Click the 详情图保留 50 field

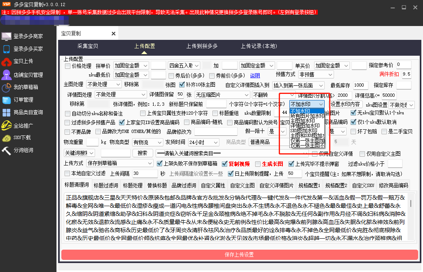coord(180,94)
